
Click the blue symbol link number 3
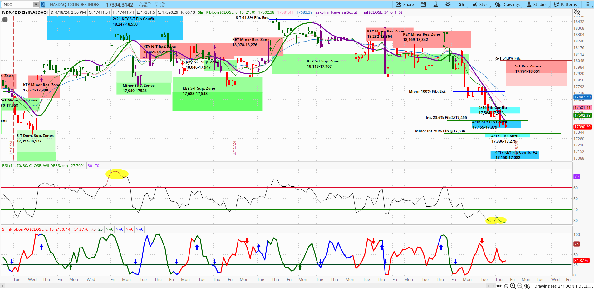43,4
